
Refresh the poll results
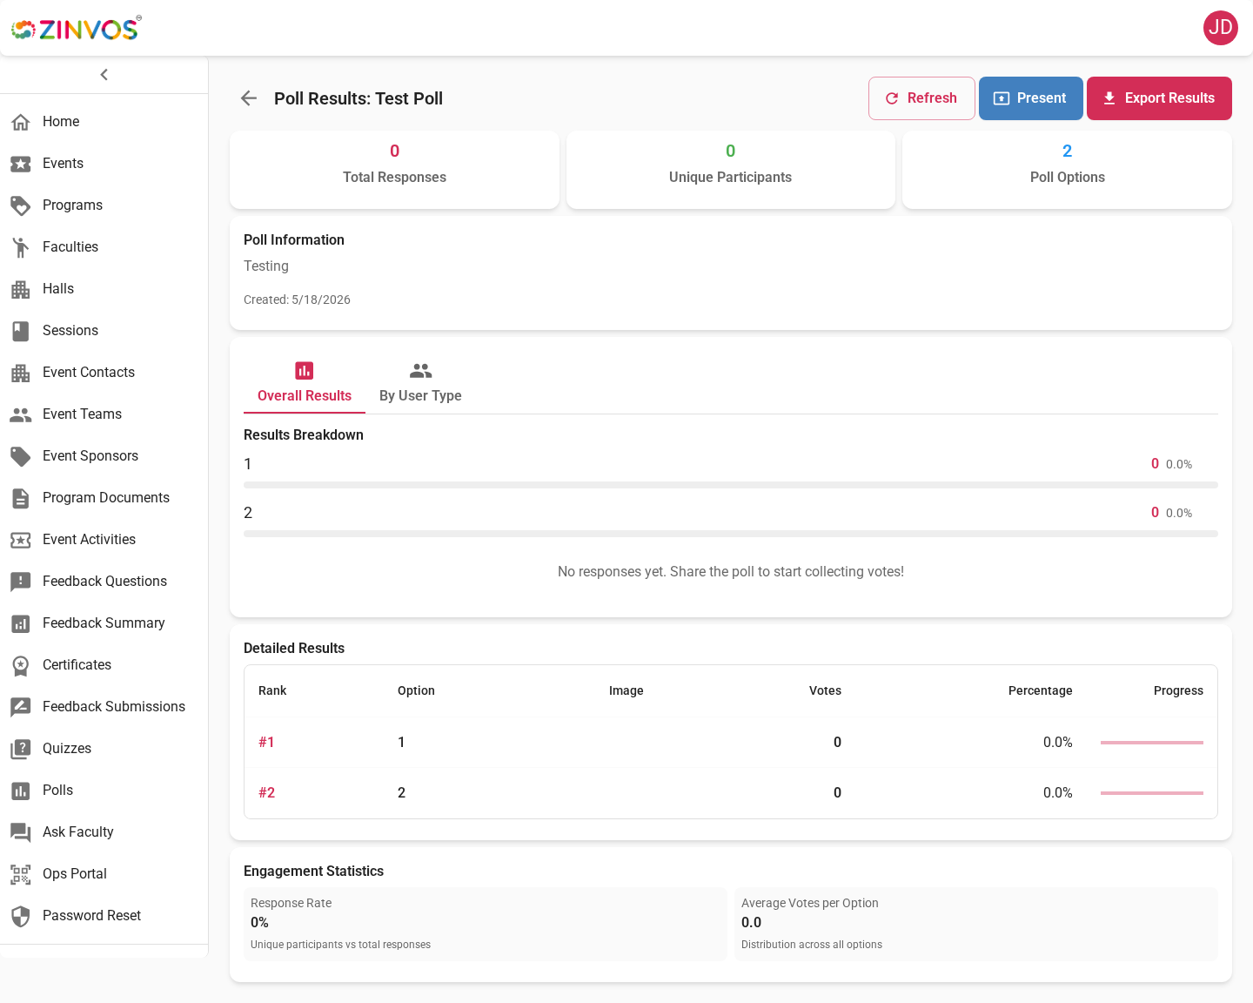click(921, 98)
